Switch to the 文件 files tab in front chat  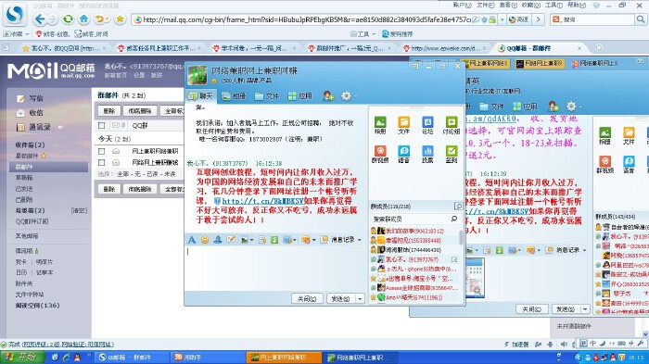(267, 96)
